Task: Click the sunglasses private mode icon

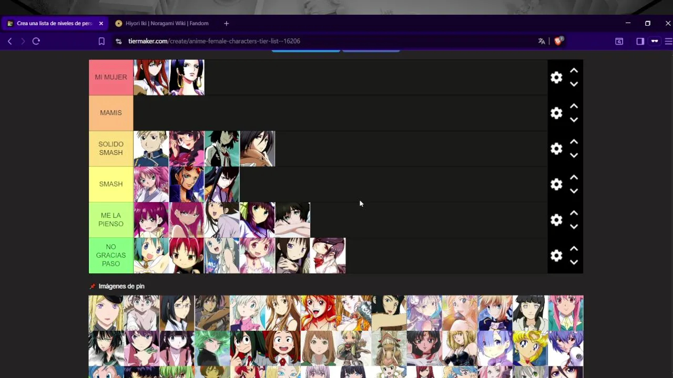Action: coord(655,41)
